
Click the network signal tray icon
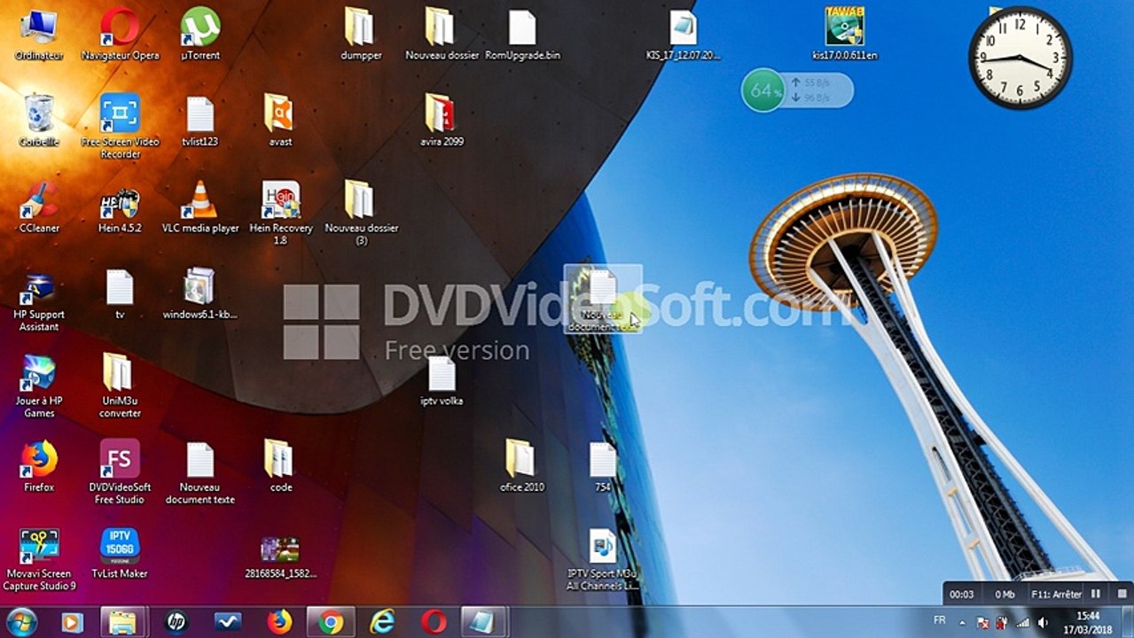[x=1023, y=623]
